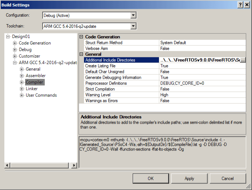
Task: Open the Configuration dropdown
Action: [x=133, y=15]
